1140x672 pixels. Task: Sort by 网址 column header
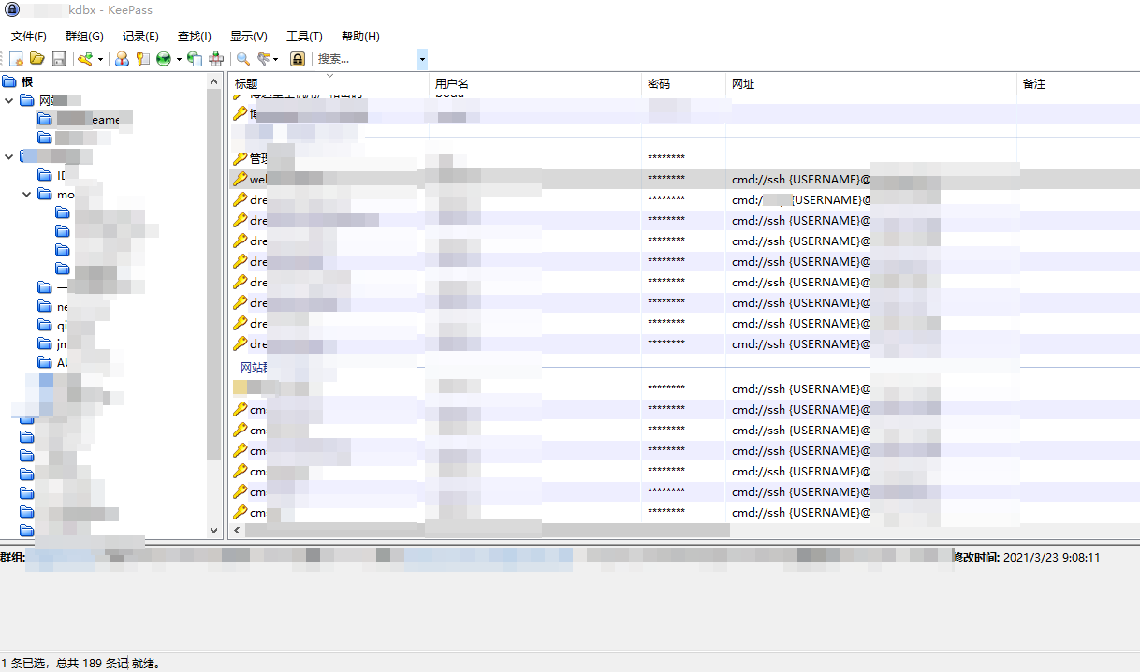871,84
